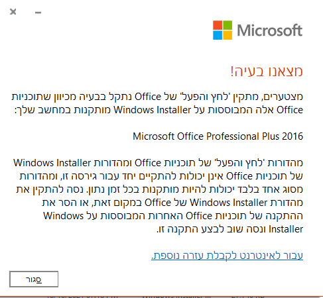The width and height of the screenshot is (323, 298).
Task: Click the סגור button
Action: (34, 279)
